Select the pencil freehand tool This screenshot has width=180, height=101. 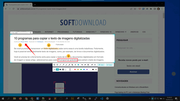66,65
